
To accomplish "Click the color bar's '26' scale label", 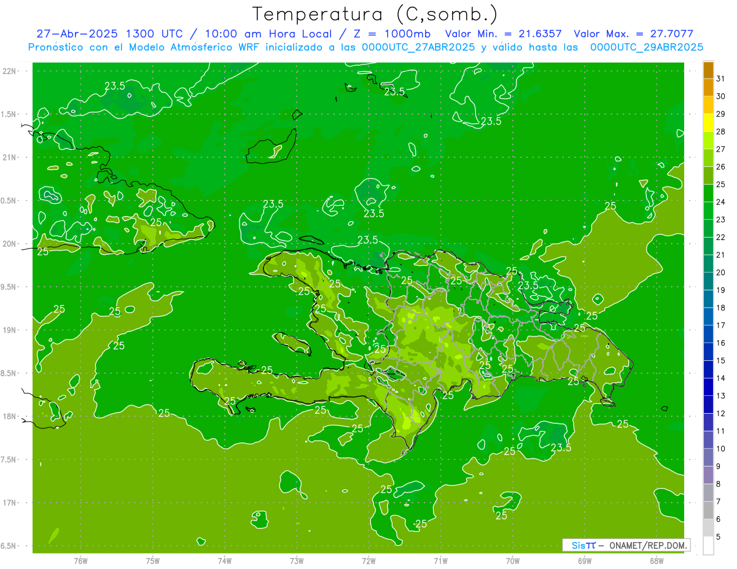I will [x=721, y=167].
